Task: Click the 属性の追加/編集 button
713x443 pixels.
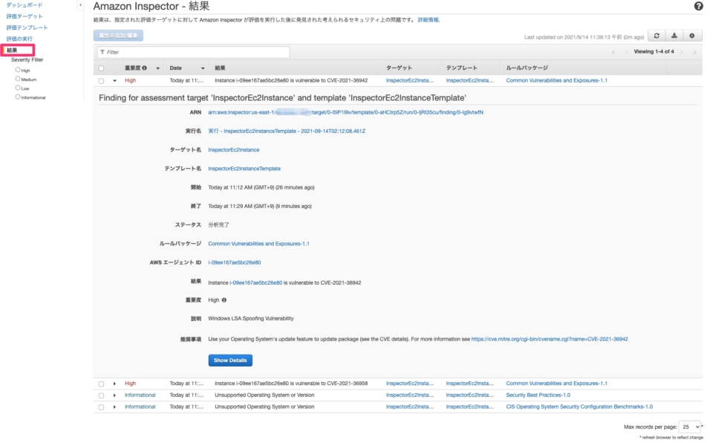Action: point(118,36)
